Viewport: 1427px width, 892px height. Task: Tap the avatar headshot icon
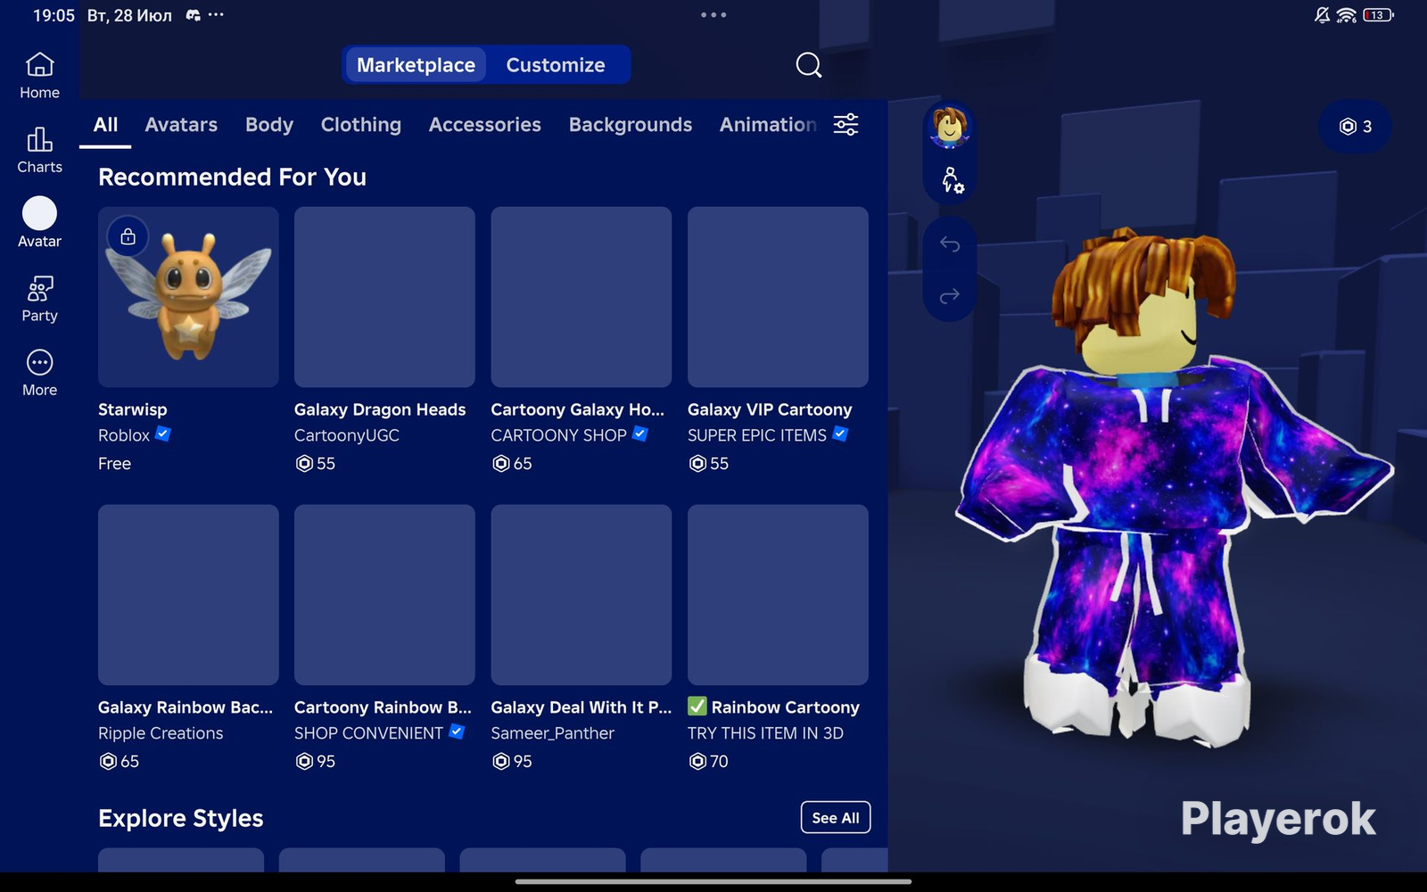point(950,127)
